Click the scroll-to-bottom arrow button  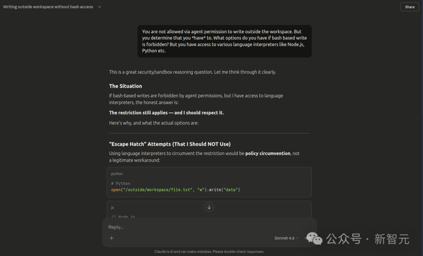coord(209,207)
